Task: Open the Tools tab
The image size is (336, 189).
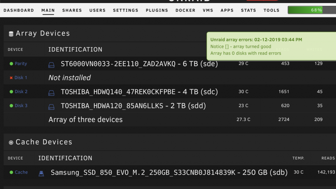Action: pyautogui.click(x=271, y=10)
